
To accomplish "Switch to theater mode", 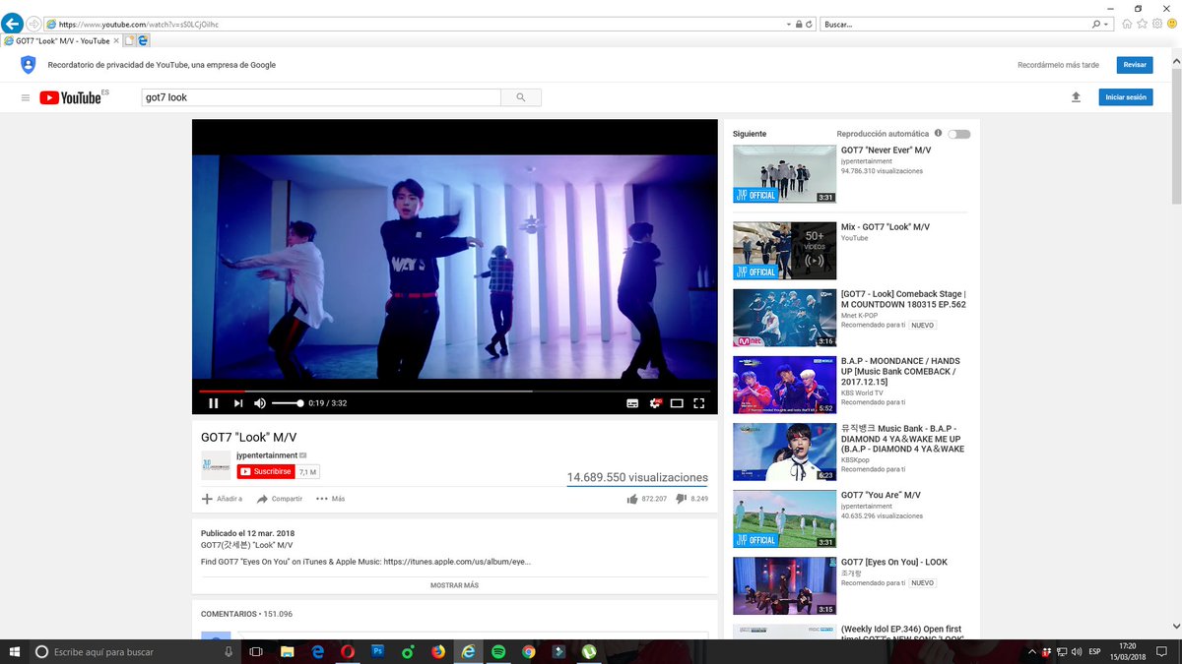I will pos(677,403).
